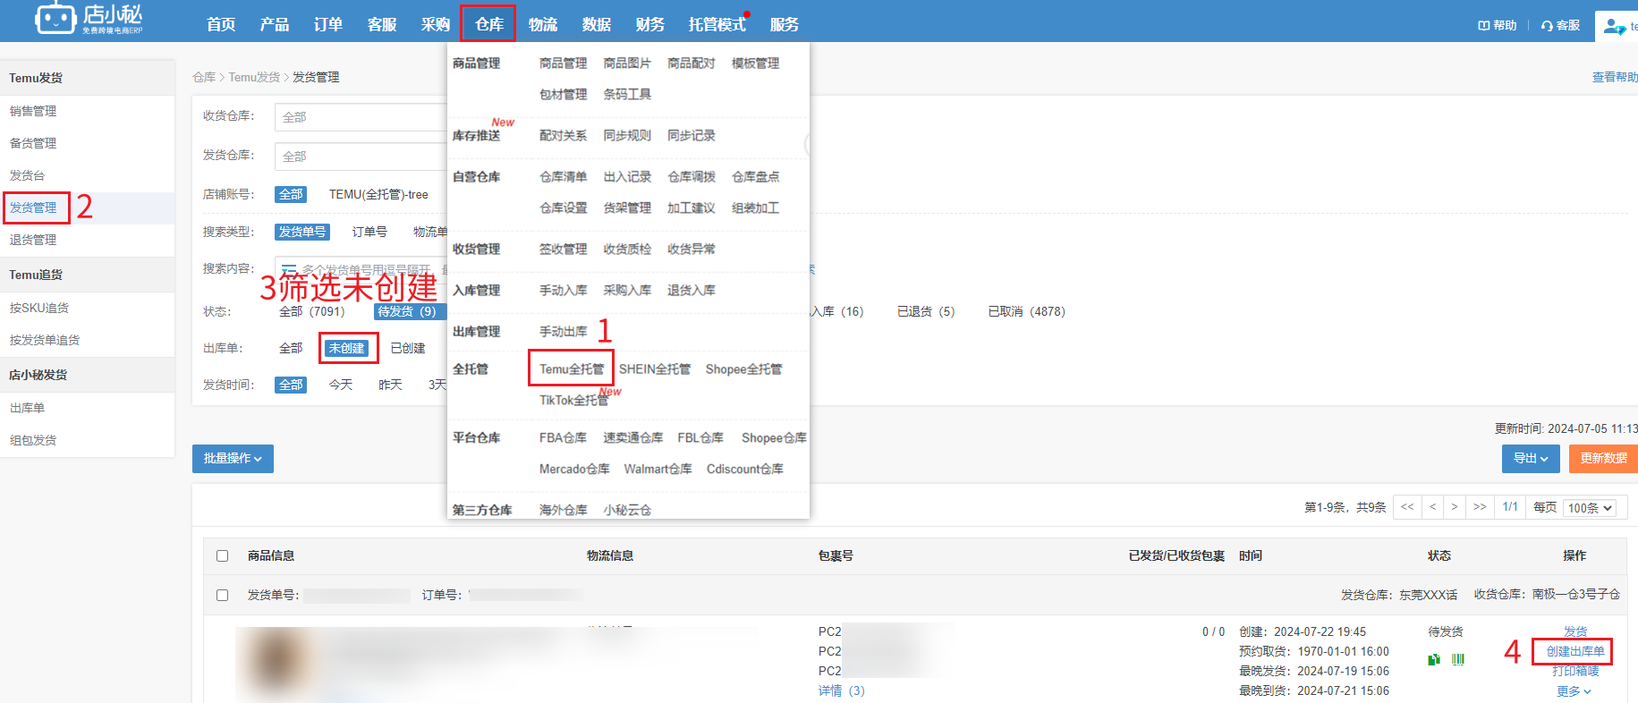Image resolution: width=1638 pixels, height=703 pixels.
Task: Open the 导出 dropdown button
Action: pyautogui.click(x=1531, y=459)
